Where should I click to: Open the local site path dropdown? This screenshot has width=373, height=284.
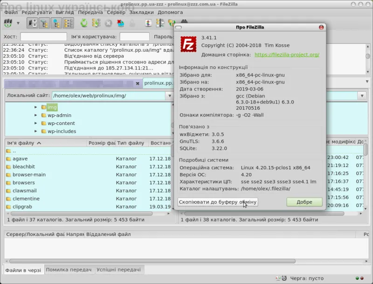pos(170,96)
